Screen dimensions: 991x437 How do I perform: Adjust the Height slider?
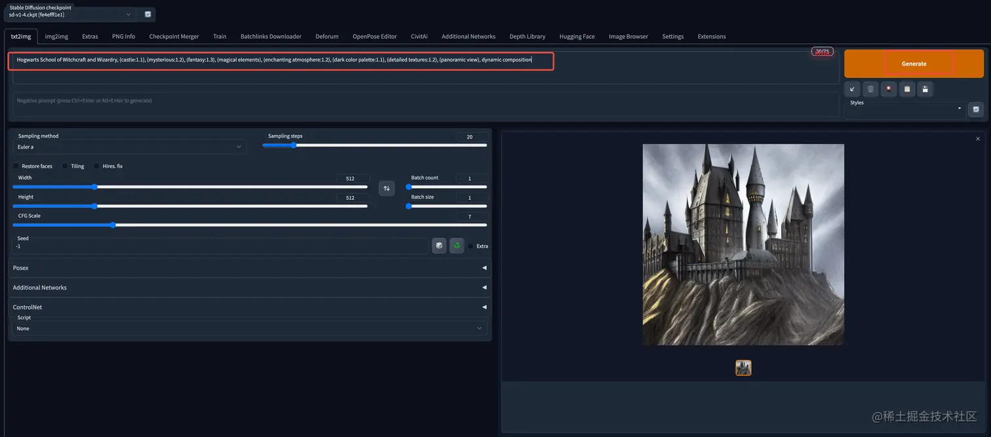[x=190, y=206]
